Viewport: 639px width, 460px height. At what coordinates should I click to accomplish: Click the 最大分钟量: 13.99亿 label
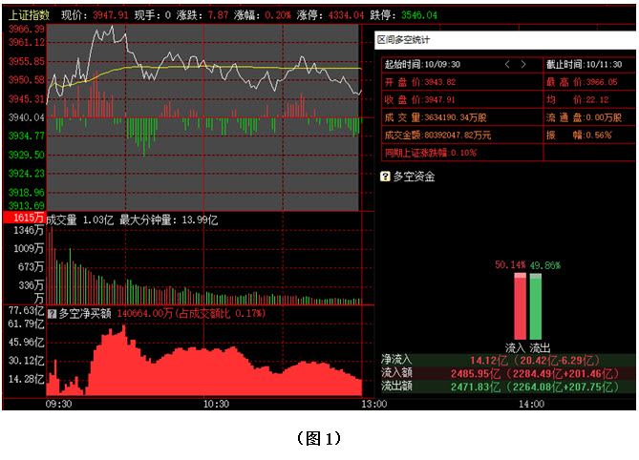point(168,220)
